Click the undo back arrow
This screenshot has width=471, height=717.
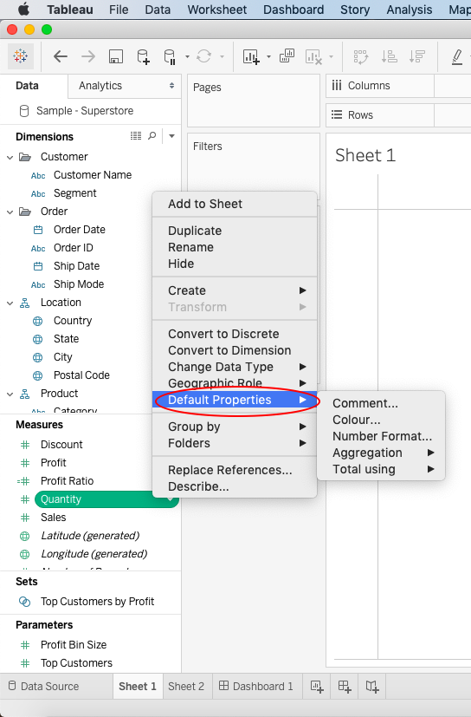pyautogui.click(x=61, y=56)
